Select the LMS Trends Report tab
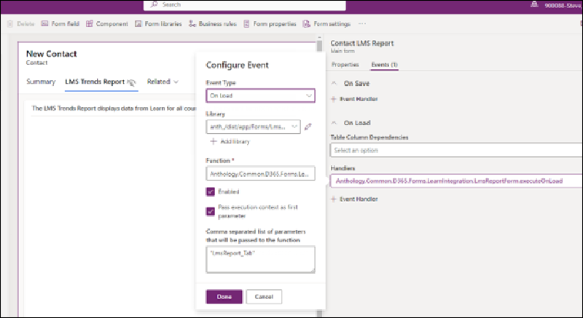The height and width of the screenshot is (318, 583). pos(95,82)
